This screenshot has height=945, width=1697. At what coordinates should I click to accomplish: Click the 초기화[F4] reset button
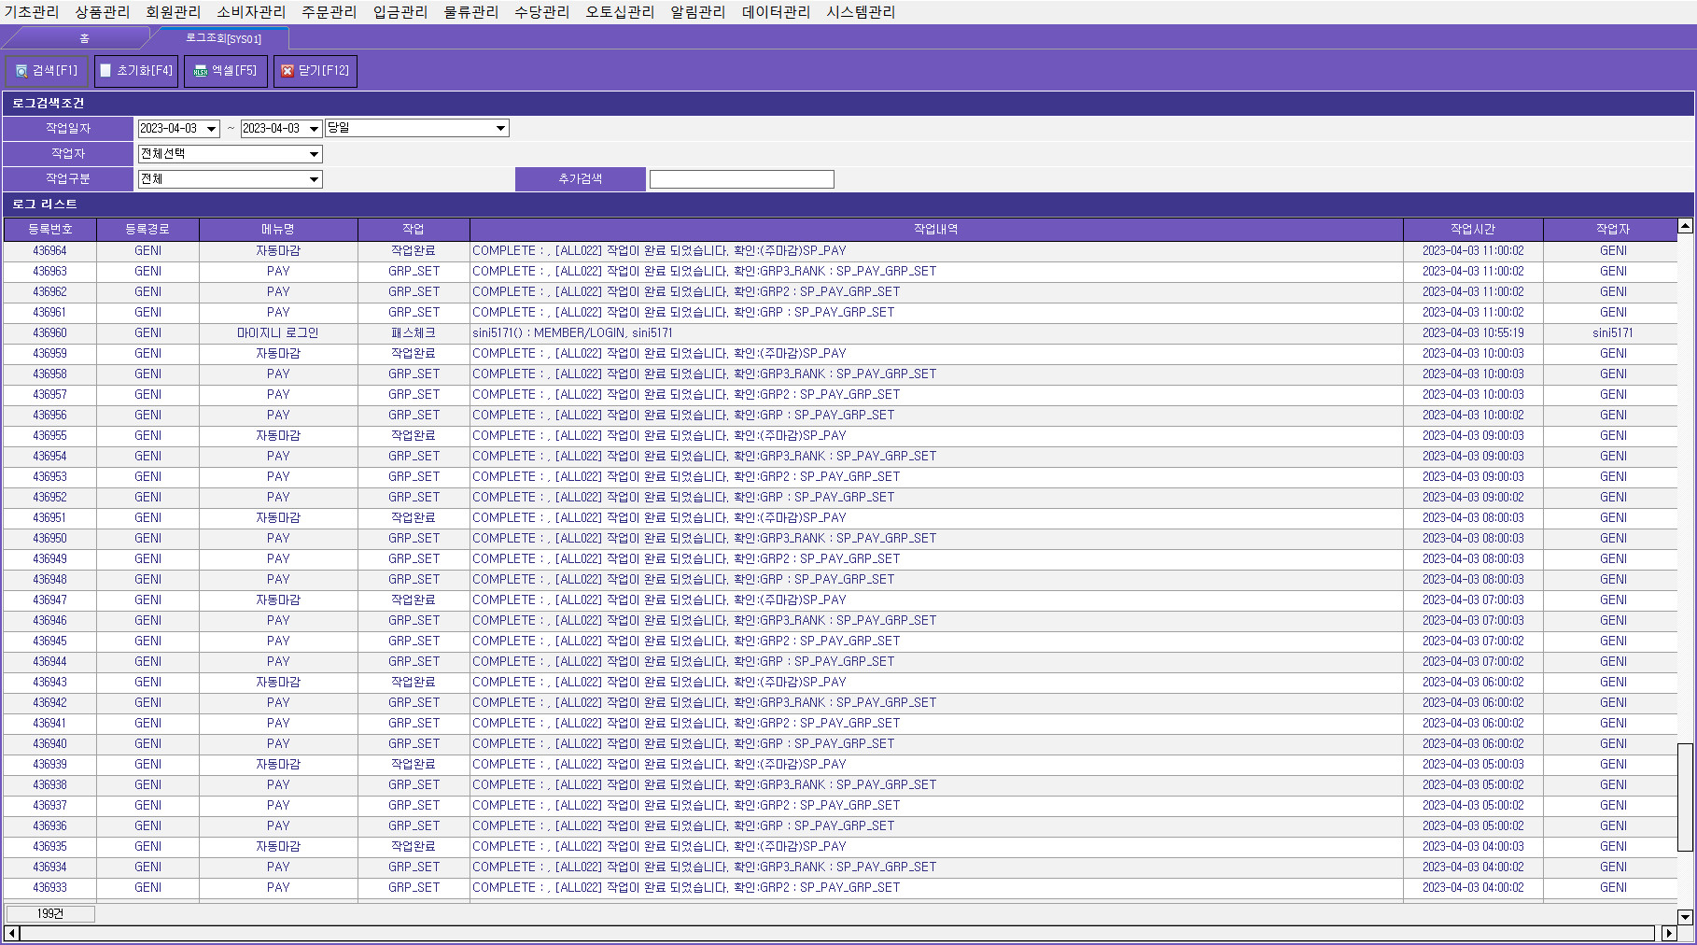[136, 71]
